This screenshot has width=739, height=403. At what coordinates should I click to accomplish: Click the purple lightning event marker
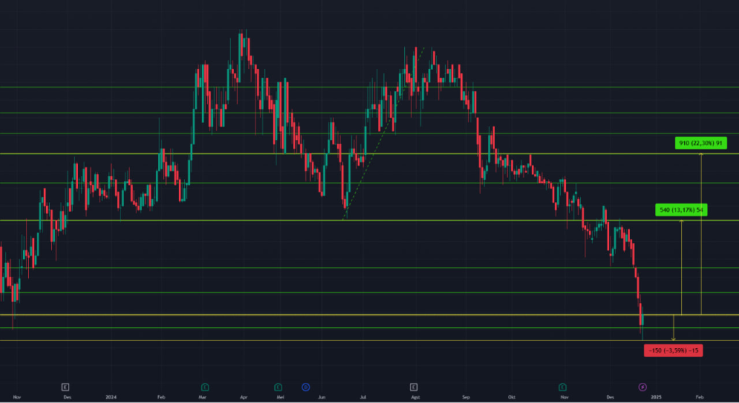tap(642, 387)
